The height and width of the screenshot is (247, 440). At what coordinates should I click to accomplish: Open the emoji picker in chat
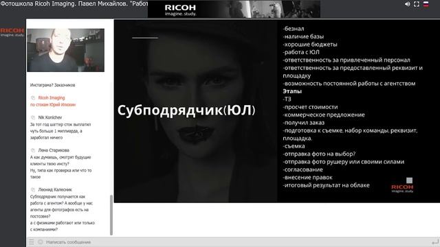[41, 242]
